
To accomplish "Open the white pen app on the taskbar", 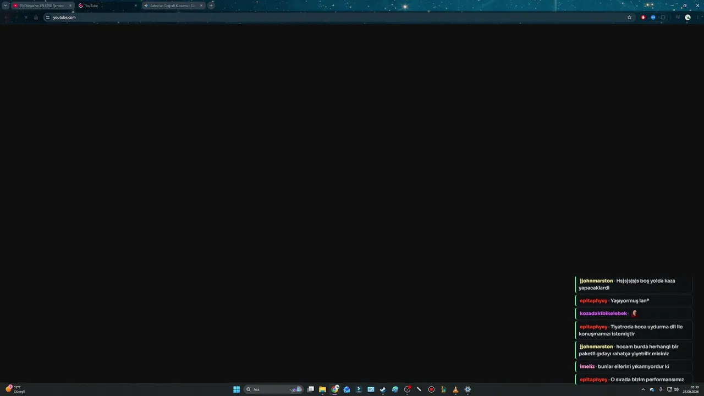I will pos(419,389).
